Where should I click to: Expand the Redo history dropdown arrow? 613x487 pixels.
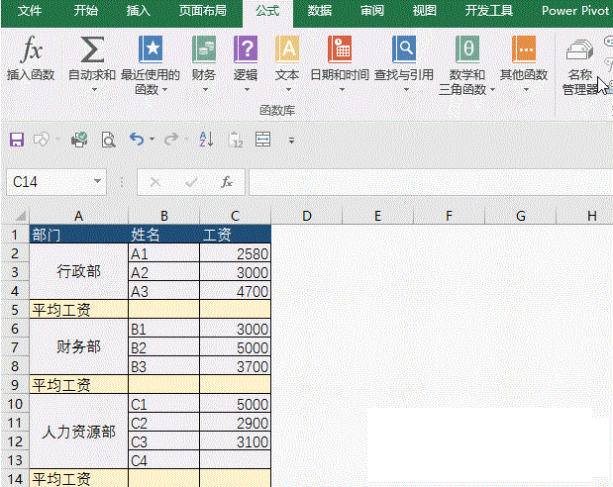coord(186,139)
